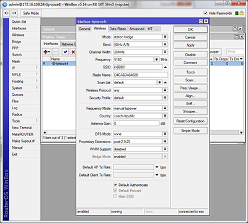Image resolution: width=248 pixels, height=223 pixels.
Task: Click the Find field in Wireless Tables
Action: (235, 52)
